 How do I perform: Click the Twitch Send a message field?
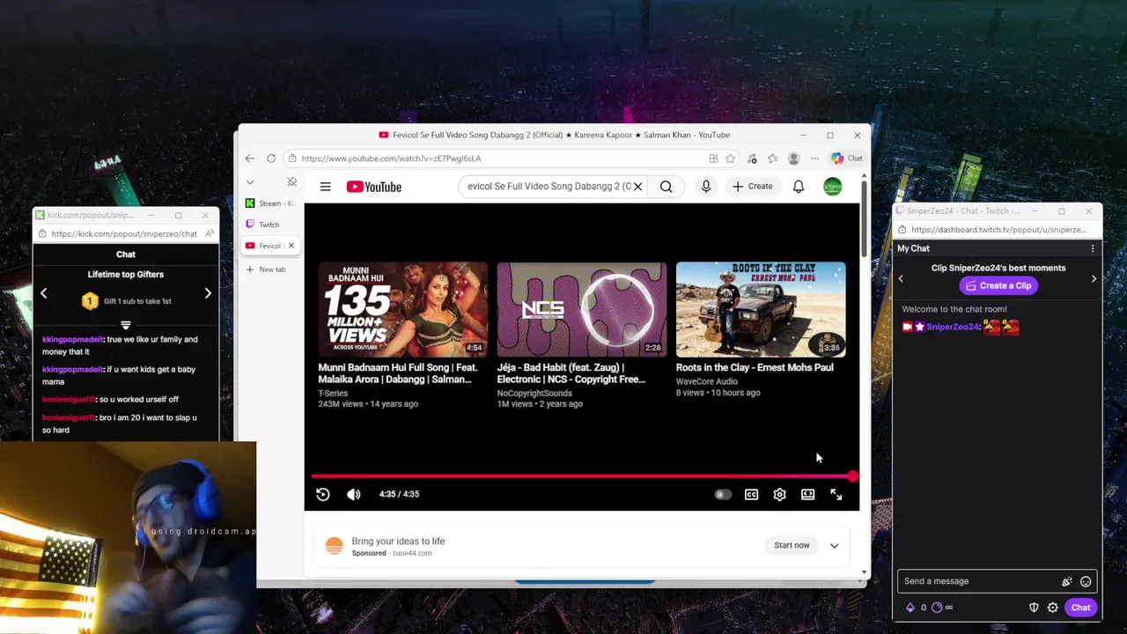tap(979, 581)
